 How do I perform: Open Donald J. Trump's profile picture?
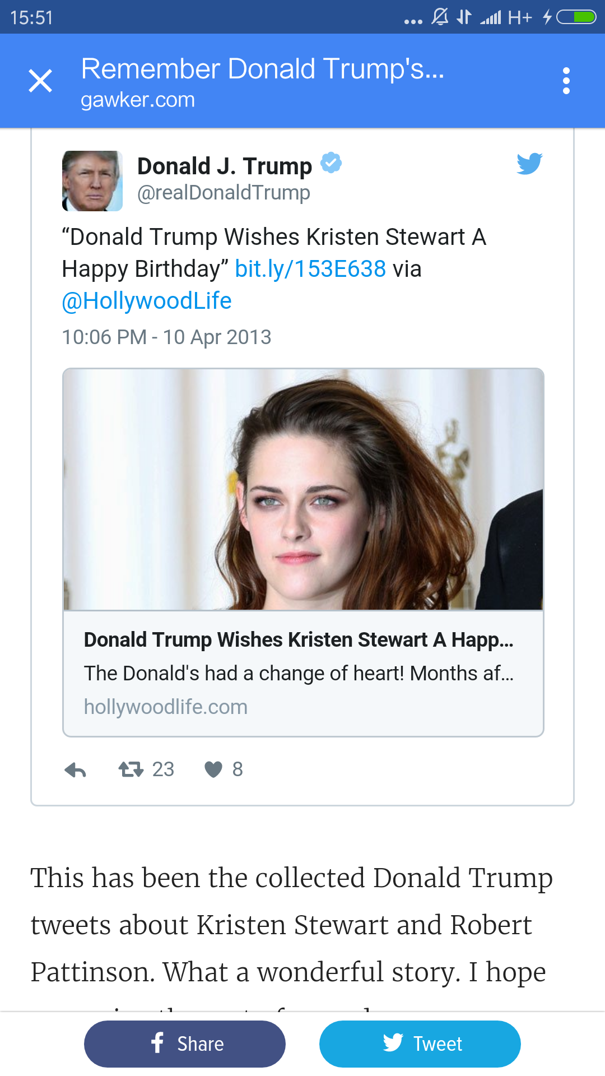pyautogui.click(x=92, y=181)
